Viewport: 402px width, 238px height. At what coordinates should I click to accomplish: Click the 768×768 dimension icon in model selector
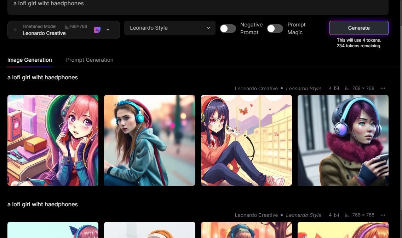point(67,26)
